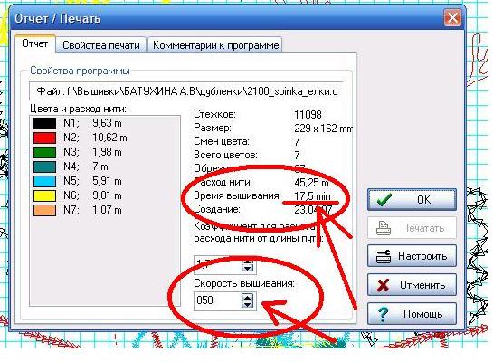Click the N6 usage 9,01 m
503x362 pixels.
(107, 195)
